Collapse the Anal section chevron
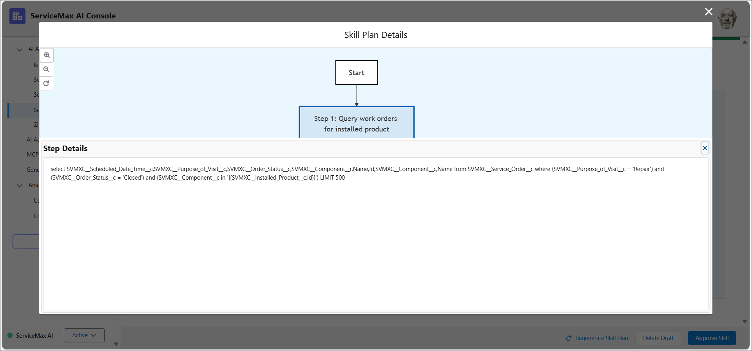The image size is (752, 351). point(20,185)
